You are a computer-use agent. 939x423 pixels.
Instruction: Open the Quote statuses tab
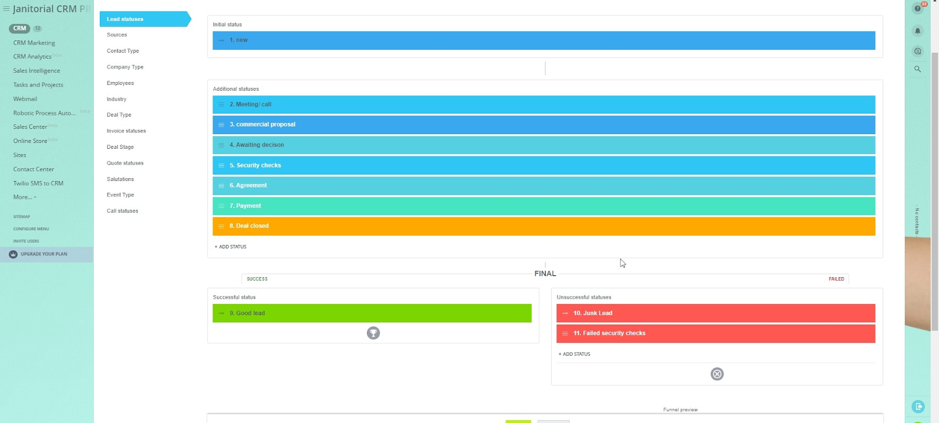click(x=125, y=163)
